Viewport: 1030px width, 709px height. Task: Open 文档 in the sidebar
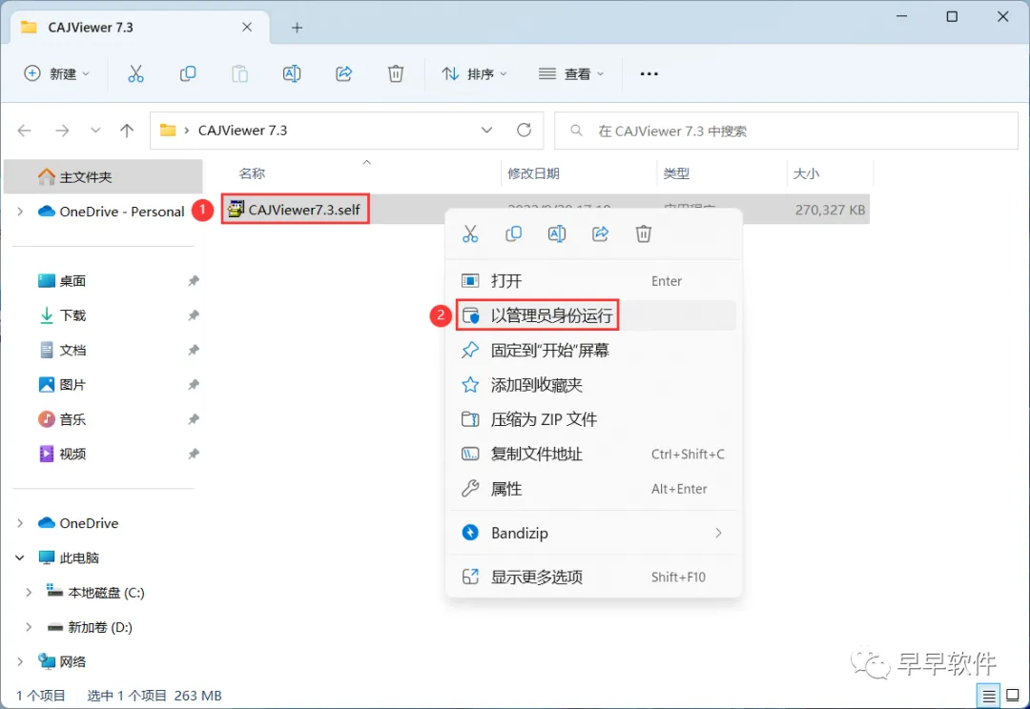point(72,351)
